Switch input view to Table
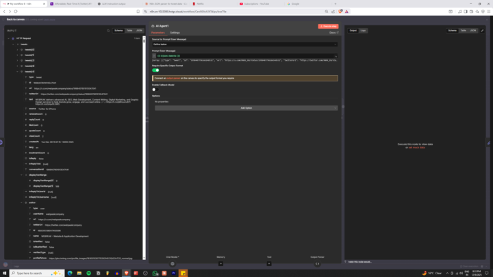Image resolution: width=493 pixels, height=277 pixels. [129, 31]
